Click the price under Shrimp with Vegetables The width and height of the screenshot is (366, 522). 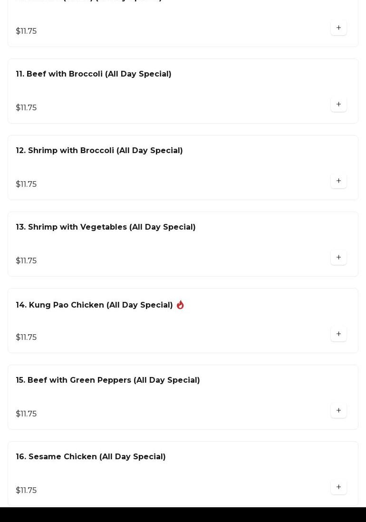(26, 261)
